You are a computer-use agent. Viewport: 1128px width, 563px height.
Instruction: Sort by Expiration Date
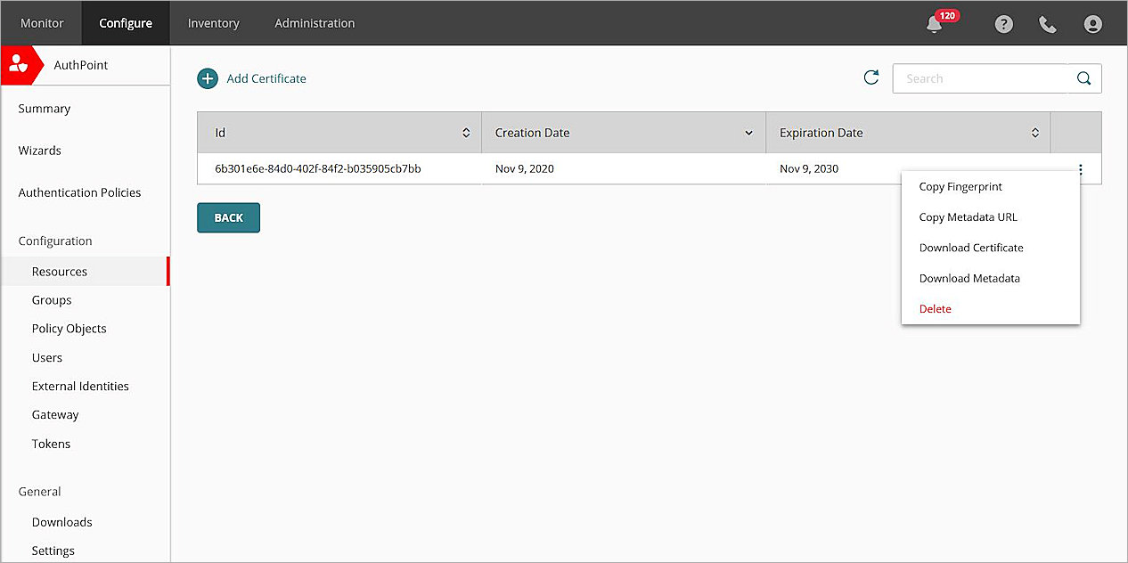pyautogui.click(x=1035, y=132)
